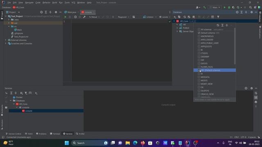This screenshot has width=262, height=147.
Task: Click the Build hammer icon
Action: click(204, 7)
